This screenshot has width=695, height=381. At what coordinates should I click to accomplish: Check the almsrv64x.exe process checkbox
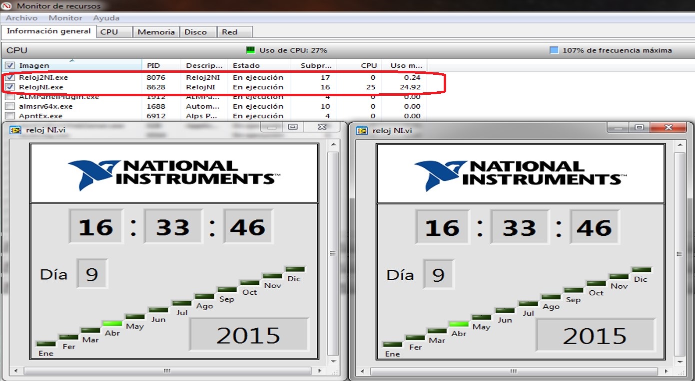coord(9,106)
